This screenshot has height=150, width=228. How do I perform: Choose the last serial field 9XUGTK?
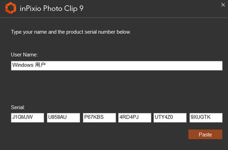pyautogui.click(x=206, y=118)
